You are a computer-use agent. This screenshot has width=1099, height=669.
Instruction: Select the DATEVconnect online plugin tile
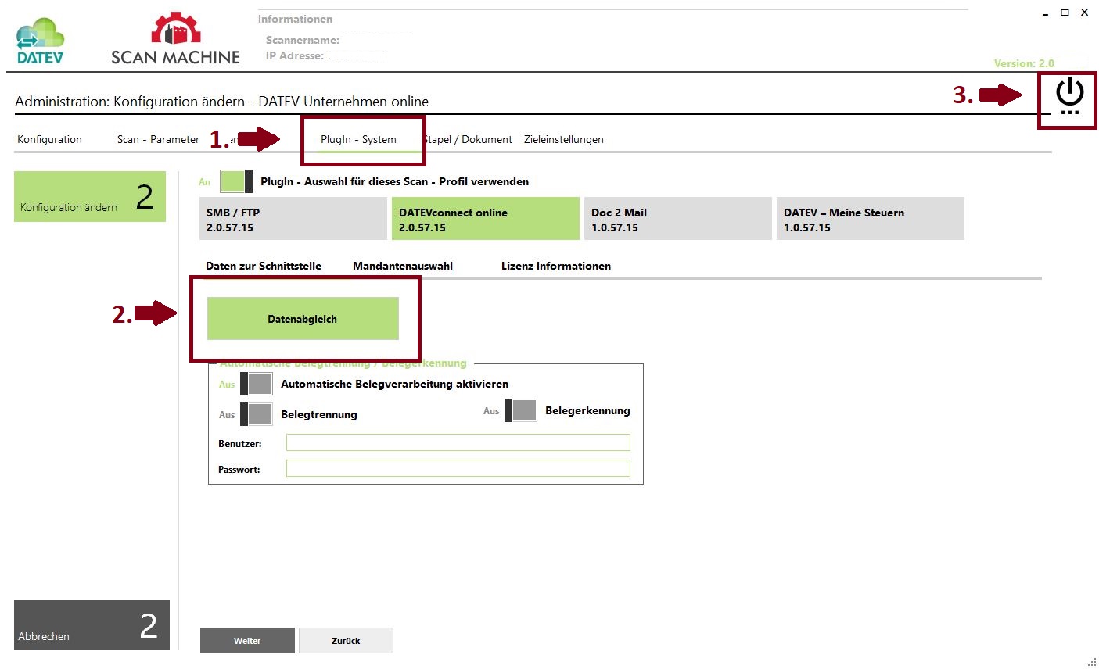point(486,218)
